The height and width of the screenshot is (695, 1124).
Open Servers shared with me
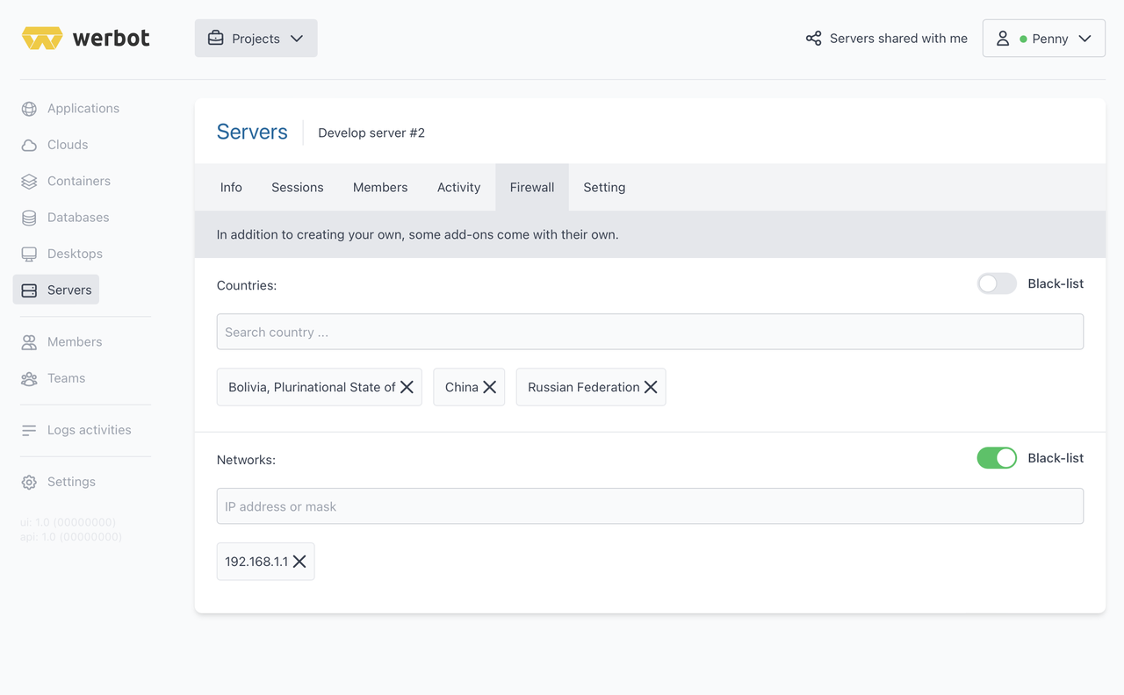[x=887, y=39]
